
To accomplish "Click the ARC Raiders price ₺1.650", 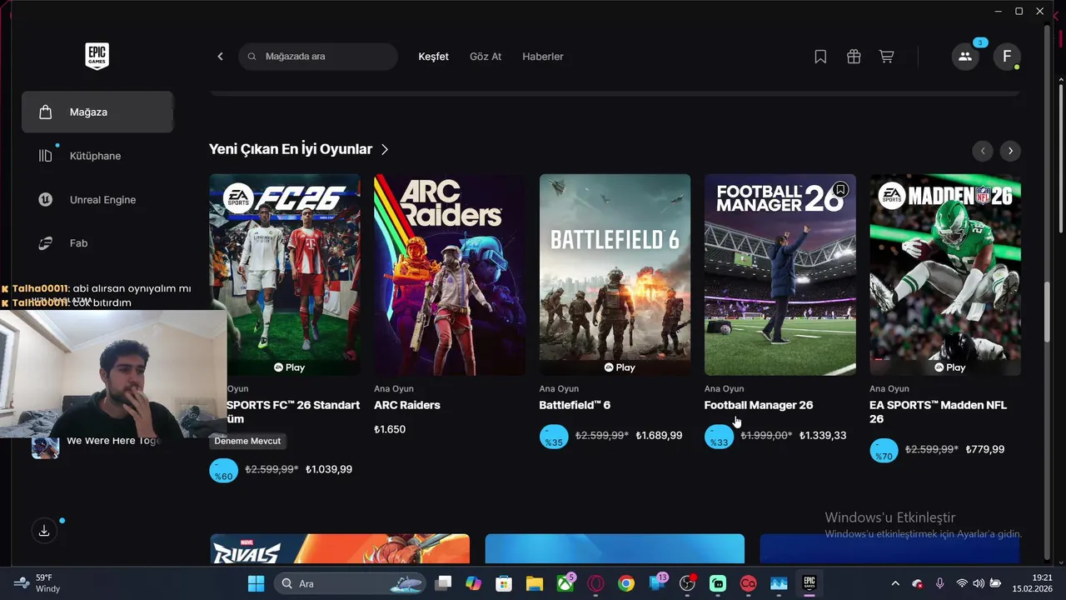I will 390,429.
